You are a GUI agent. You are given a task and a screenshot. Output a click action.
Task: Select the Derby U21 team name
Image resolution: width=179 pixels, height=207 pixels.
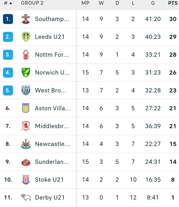[50, 198]
